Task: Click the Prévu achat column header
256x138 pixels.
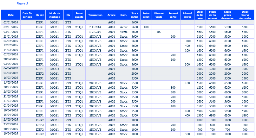Action: [x=146, y=15]
